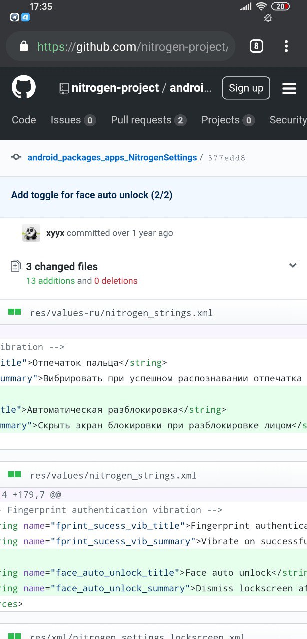Screen dimensions: 307x639
Task: Click the fprint_sucess_vib_title diff line
Action: click(153, 525)
